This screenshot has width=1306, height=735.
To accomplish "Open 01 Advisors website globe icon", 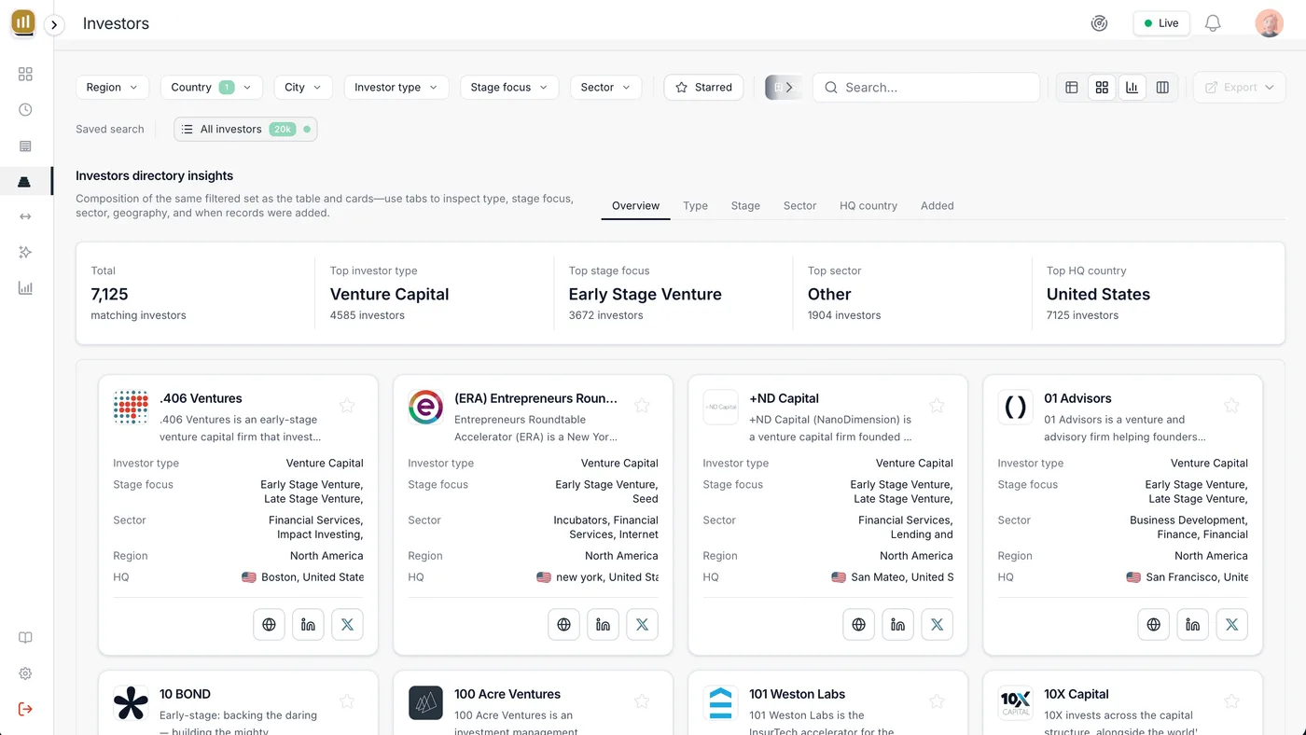I will coord(1153,624).
